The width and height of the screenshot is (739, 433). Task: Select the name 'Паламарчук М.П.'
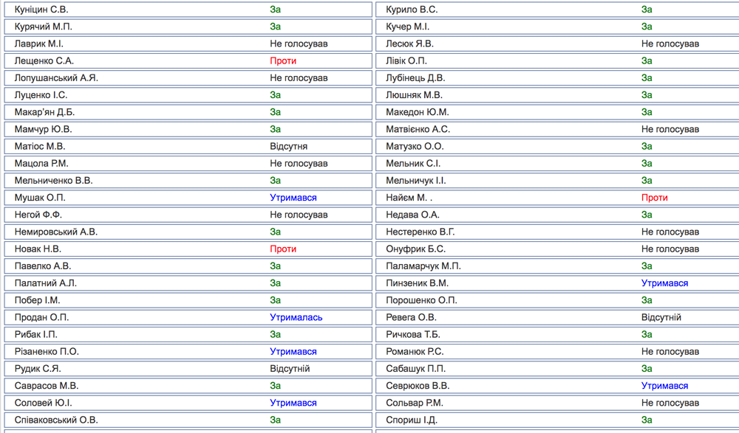(423, 266)
